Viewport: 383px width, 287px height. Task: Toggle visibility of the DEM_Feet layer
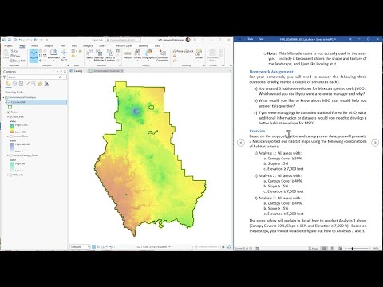11,117
